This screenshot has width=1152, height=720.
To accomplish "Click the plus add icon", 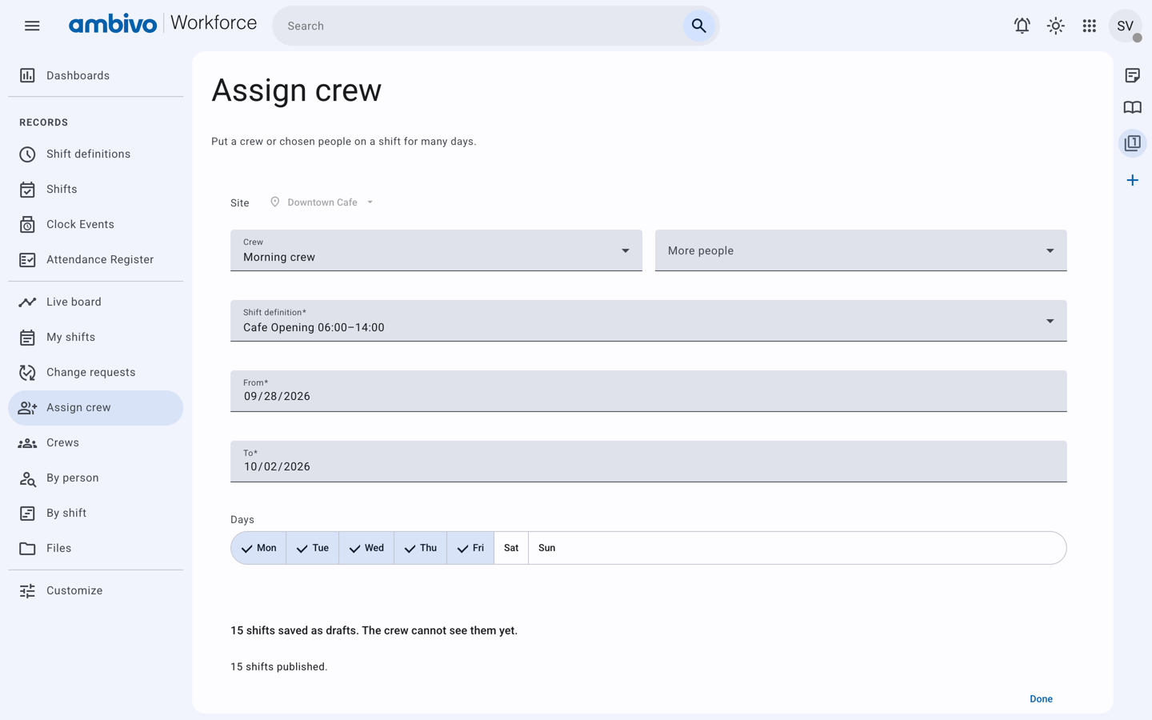I will coord(1132,180).
